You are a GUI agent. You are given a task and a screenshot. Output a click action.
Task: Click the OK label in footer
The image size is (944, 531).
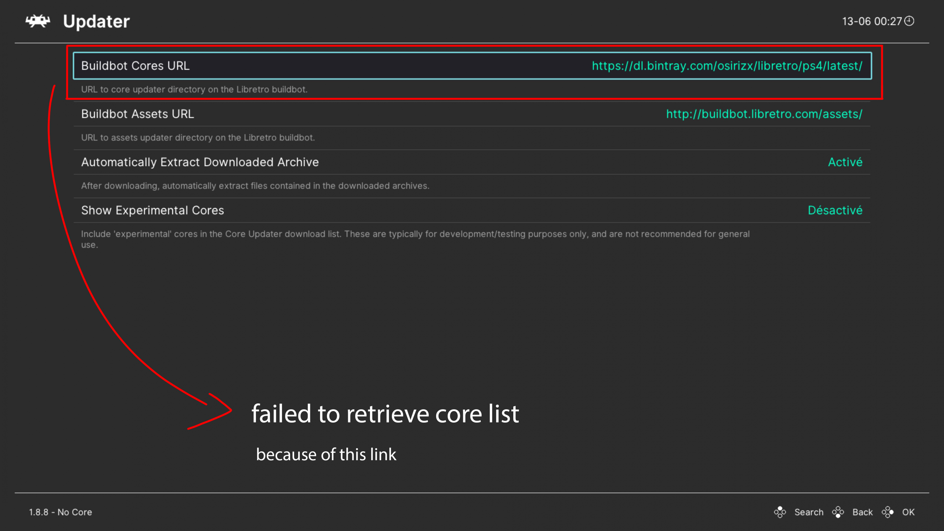coord(908,512)
